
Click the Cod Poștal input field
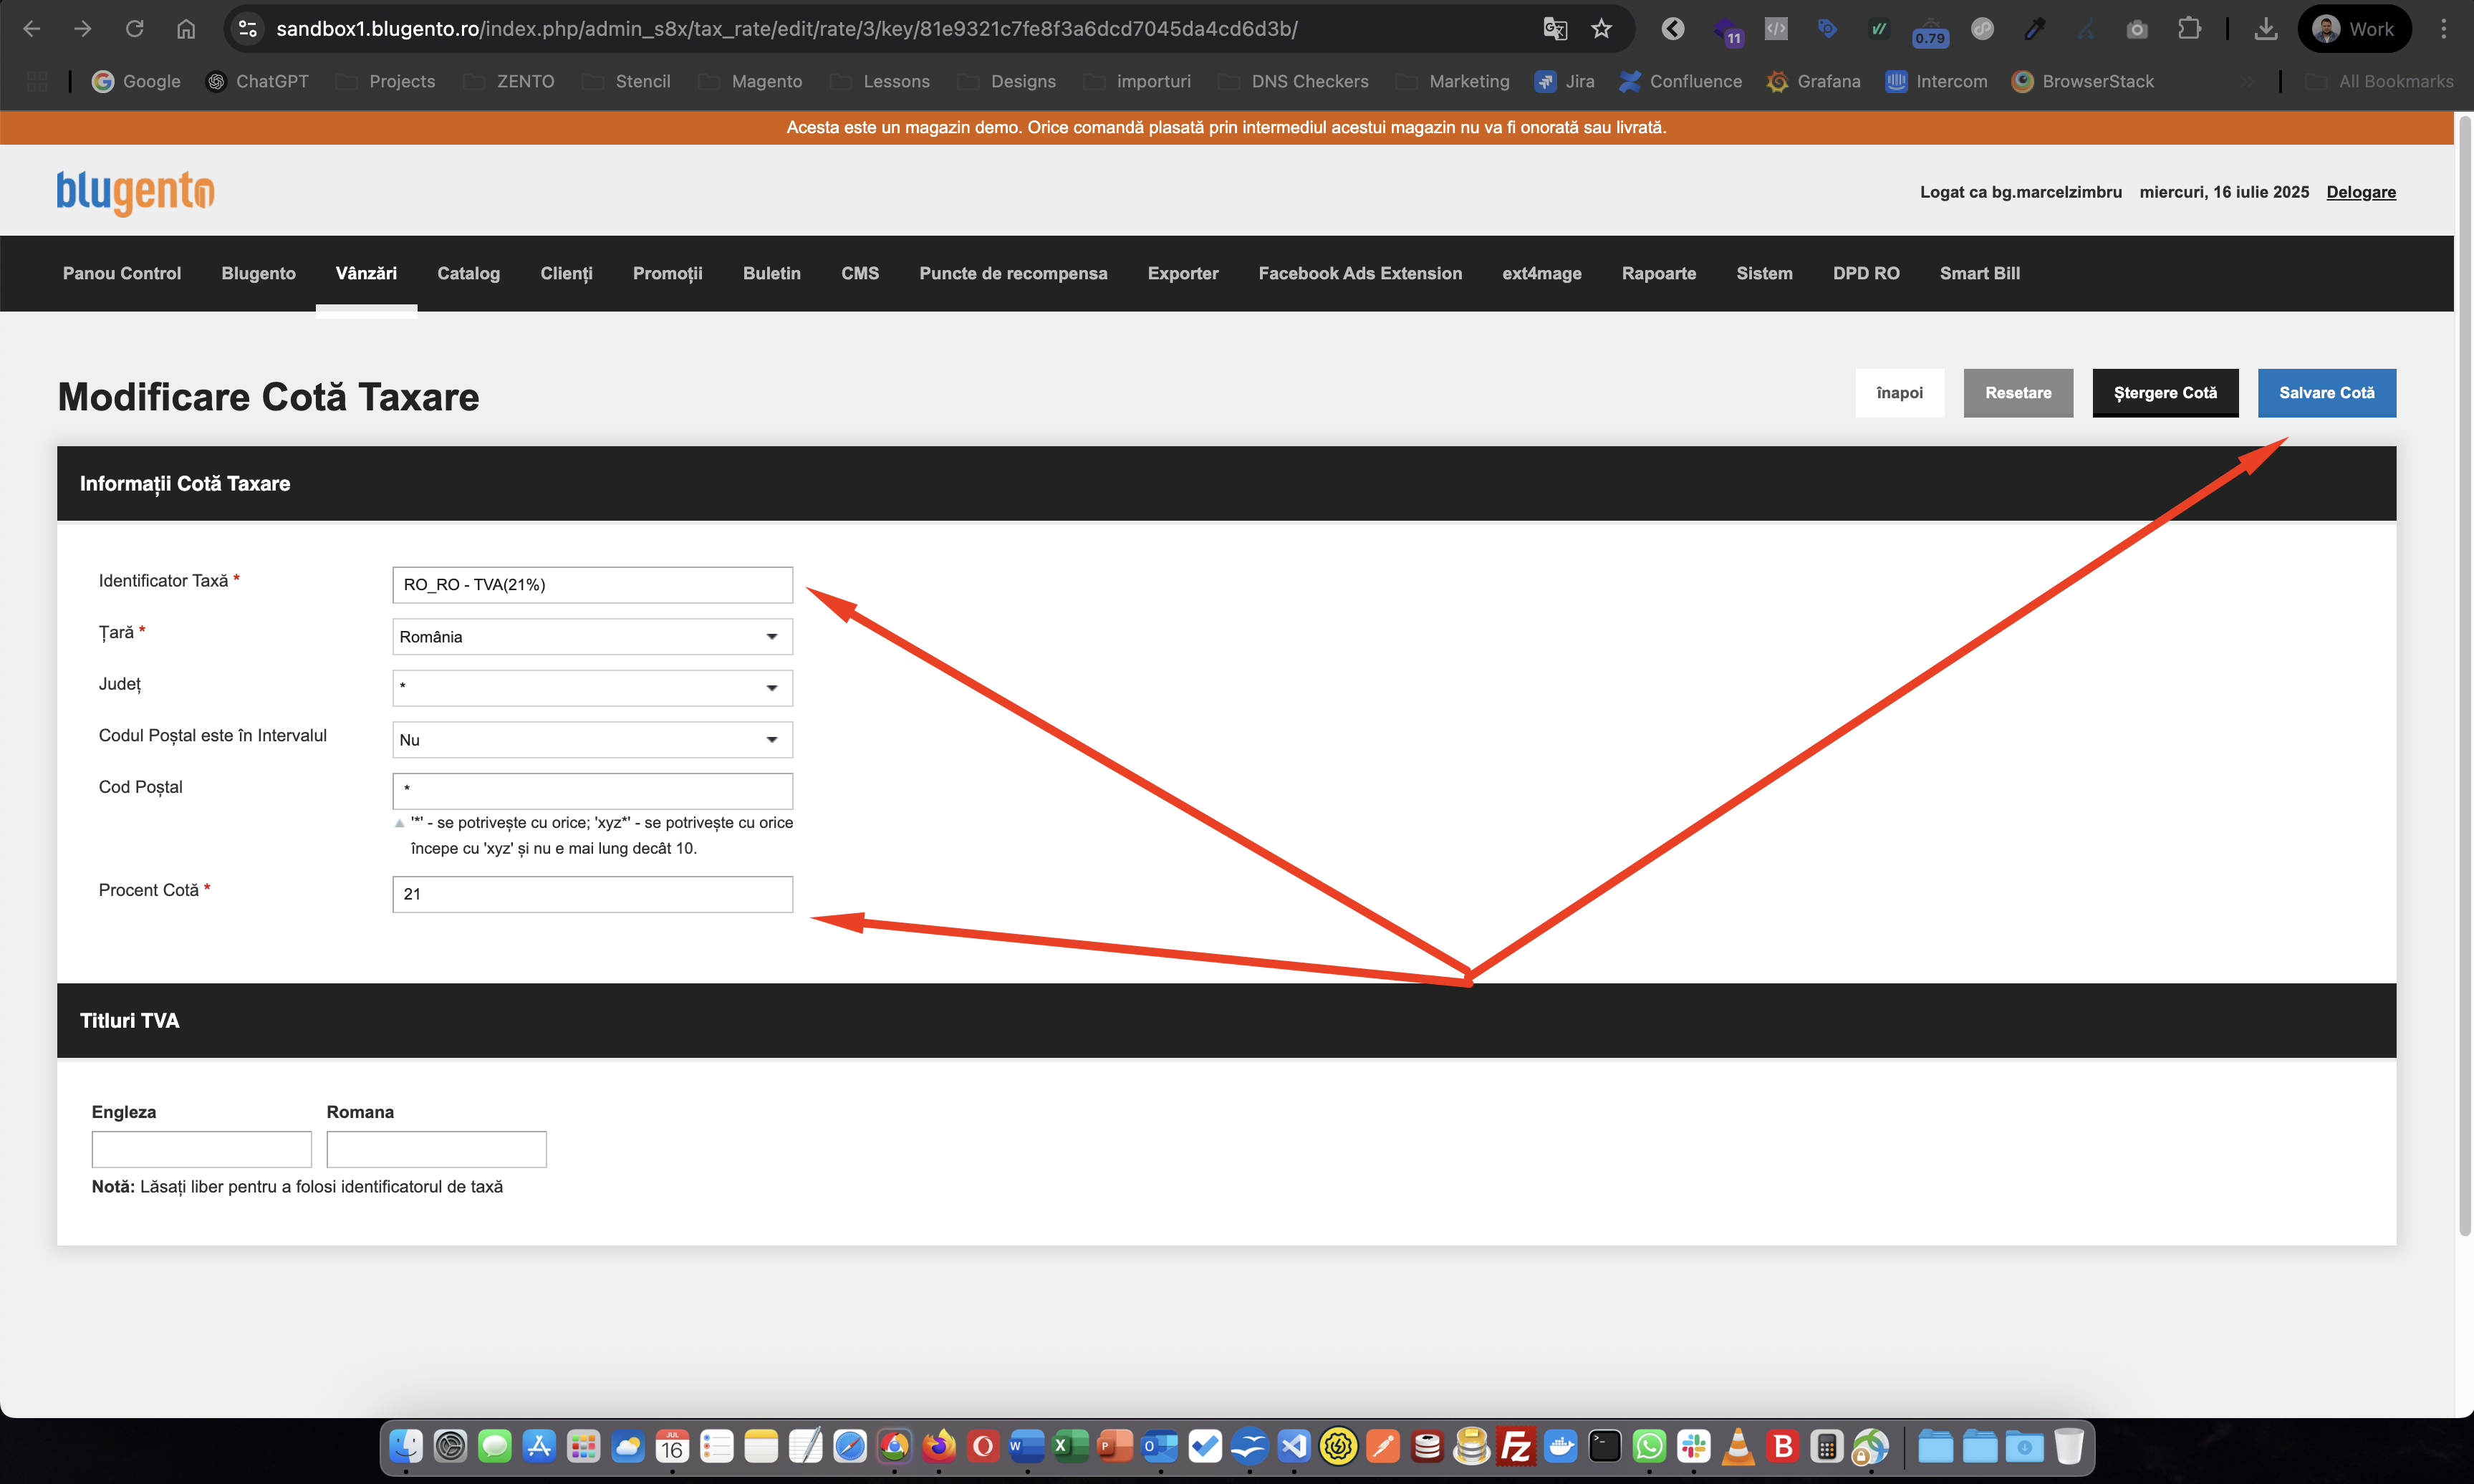[592, 791]
